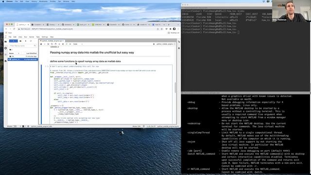
Task: Interrupt the kernel with the stop icon
Action: (63, 44)
